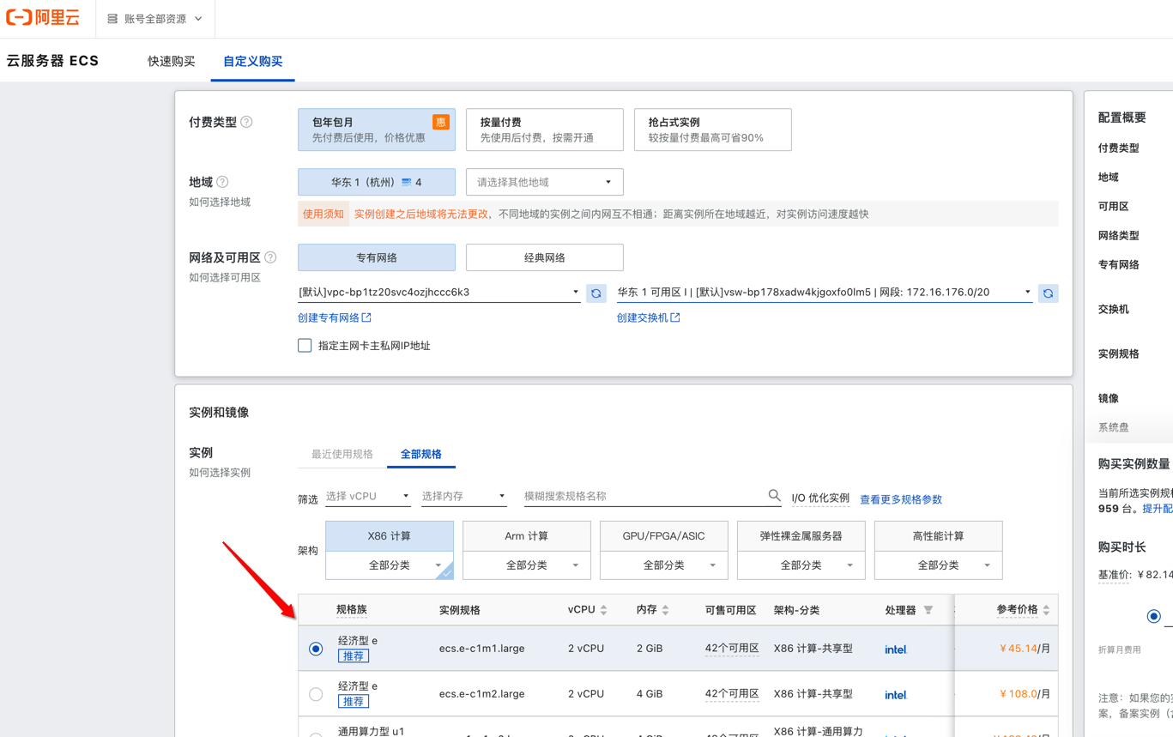Switch to 最近使用规格 tab
The width and height of the screenshot is (1173, 737).
pos(342,454)
